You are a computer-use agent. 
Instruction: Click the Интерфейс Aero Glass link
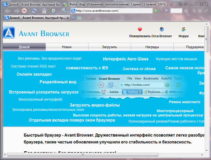125,59
